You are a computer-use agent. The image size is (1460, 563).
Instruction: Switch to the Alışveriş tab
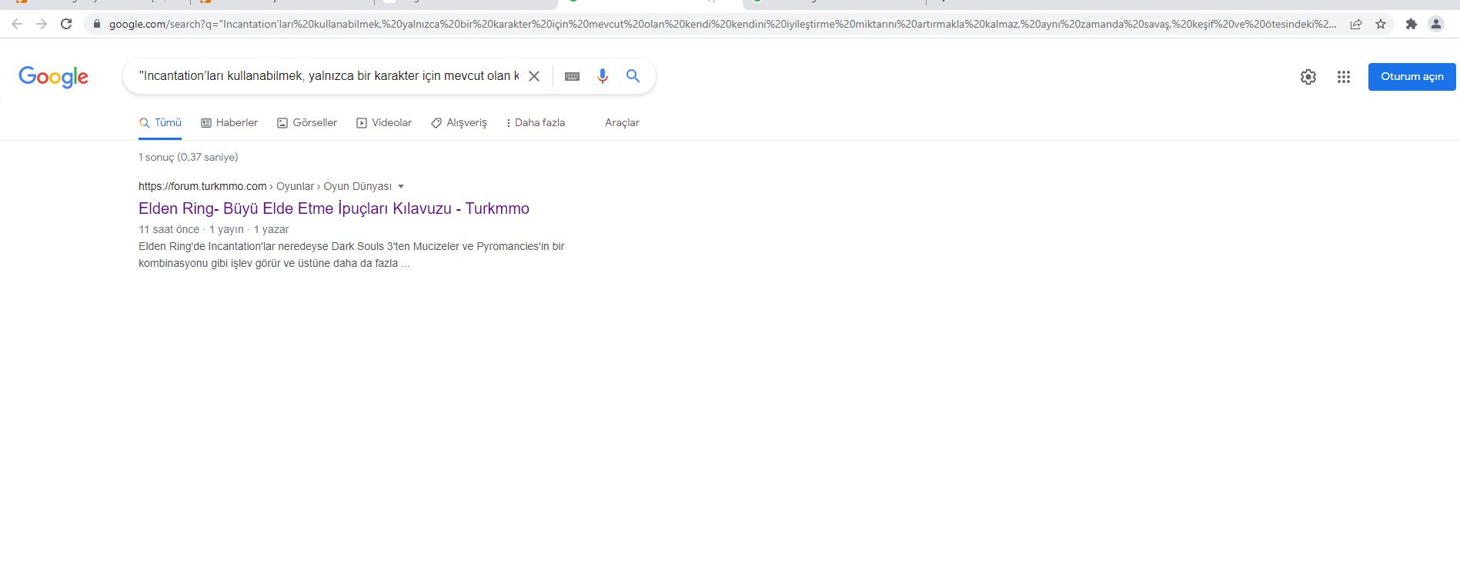459,123
